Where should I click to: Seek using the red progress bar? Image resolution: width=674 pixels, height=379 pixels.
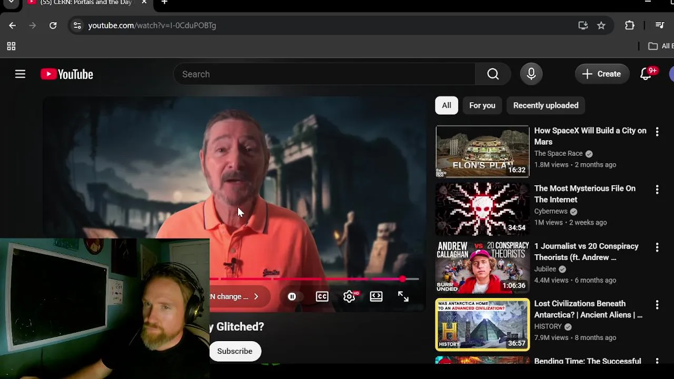click(314, 279)
